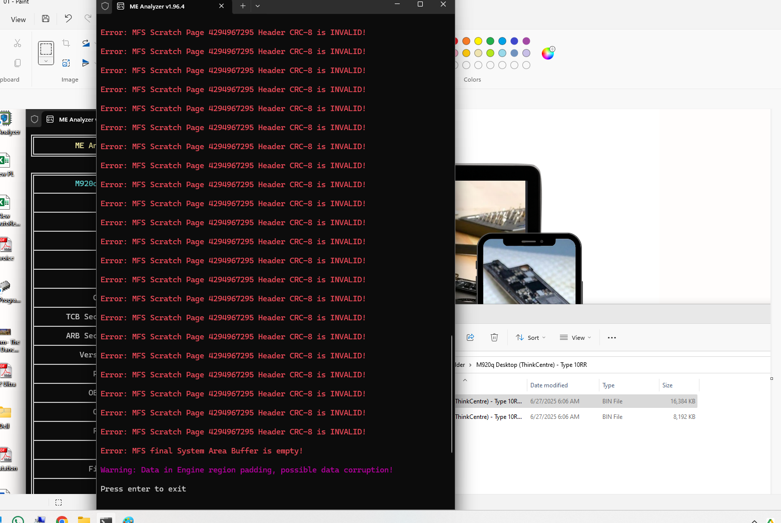Open the terminal tab list dropdown

click(258, 6)
